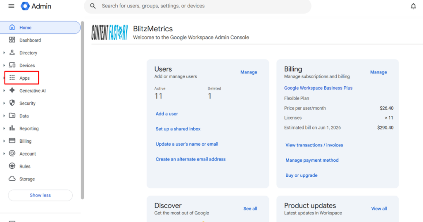Expand the Account section arrow
The height and width of the screenshot is (222, 423).
click(x=4, y=154)
